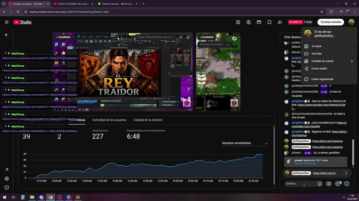The image size is (359, 201).
Task: Open the Chrome extensions puzzle icon
Action: (x=331, y=12)
